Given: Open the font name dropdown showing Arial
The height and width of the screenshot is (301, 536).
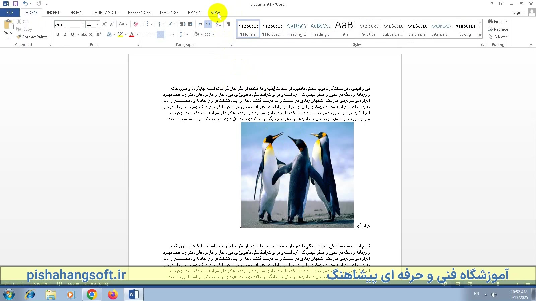Looking at the screenshot, I should [83, 24].
